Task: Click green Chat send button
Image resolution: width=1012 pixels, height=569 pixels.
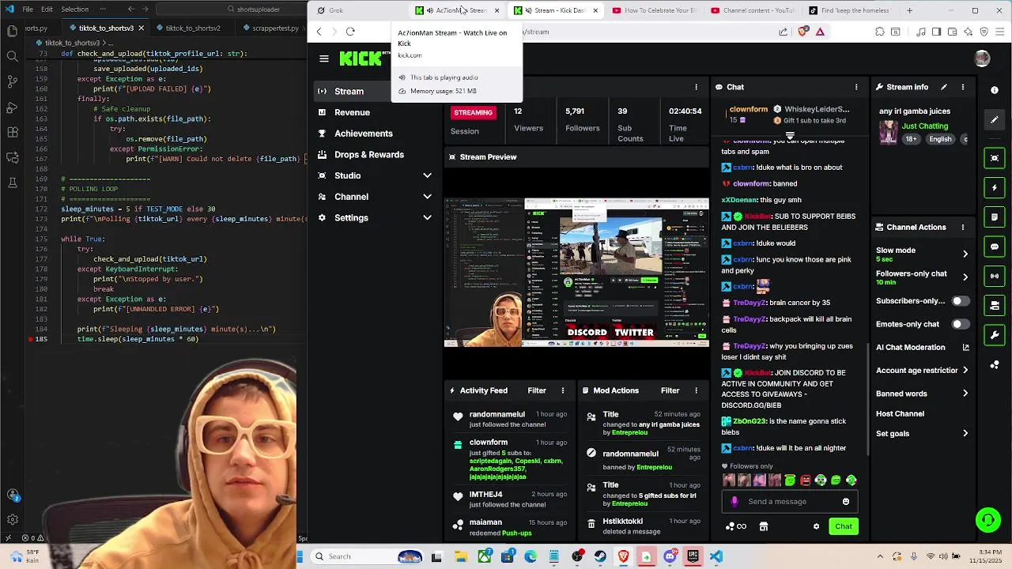Action: (844, 526)
